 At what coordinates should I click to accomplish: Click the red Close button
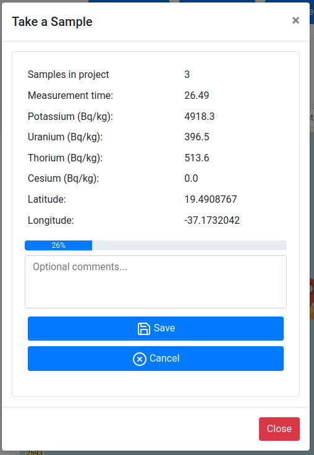[279, 428]
